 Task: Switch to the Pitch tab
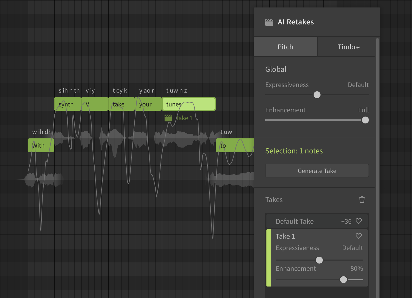tap(285, 47)
